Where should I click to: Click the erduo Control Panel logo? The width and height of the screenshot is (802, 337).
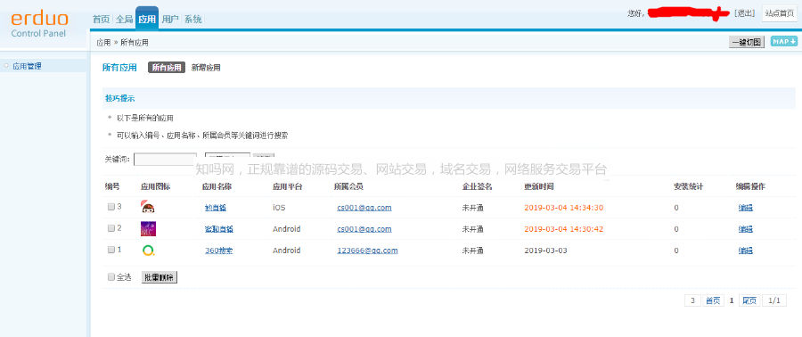pos(40,25)
